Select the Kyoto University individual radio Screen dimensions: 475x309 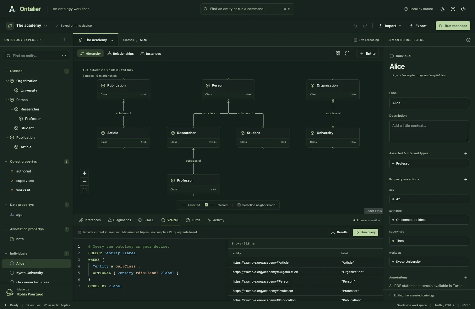pos(12,273)
